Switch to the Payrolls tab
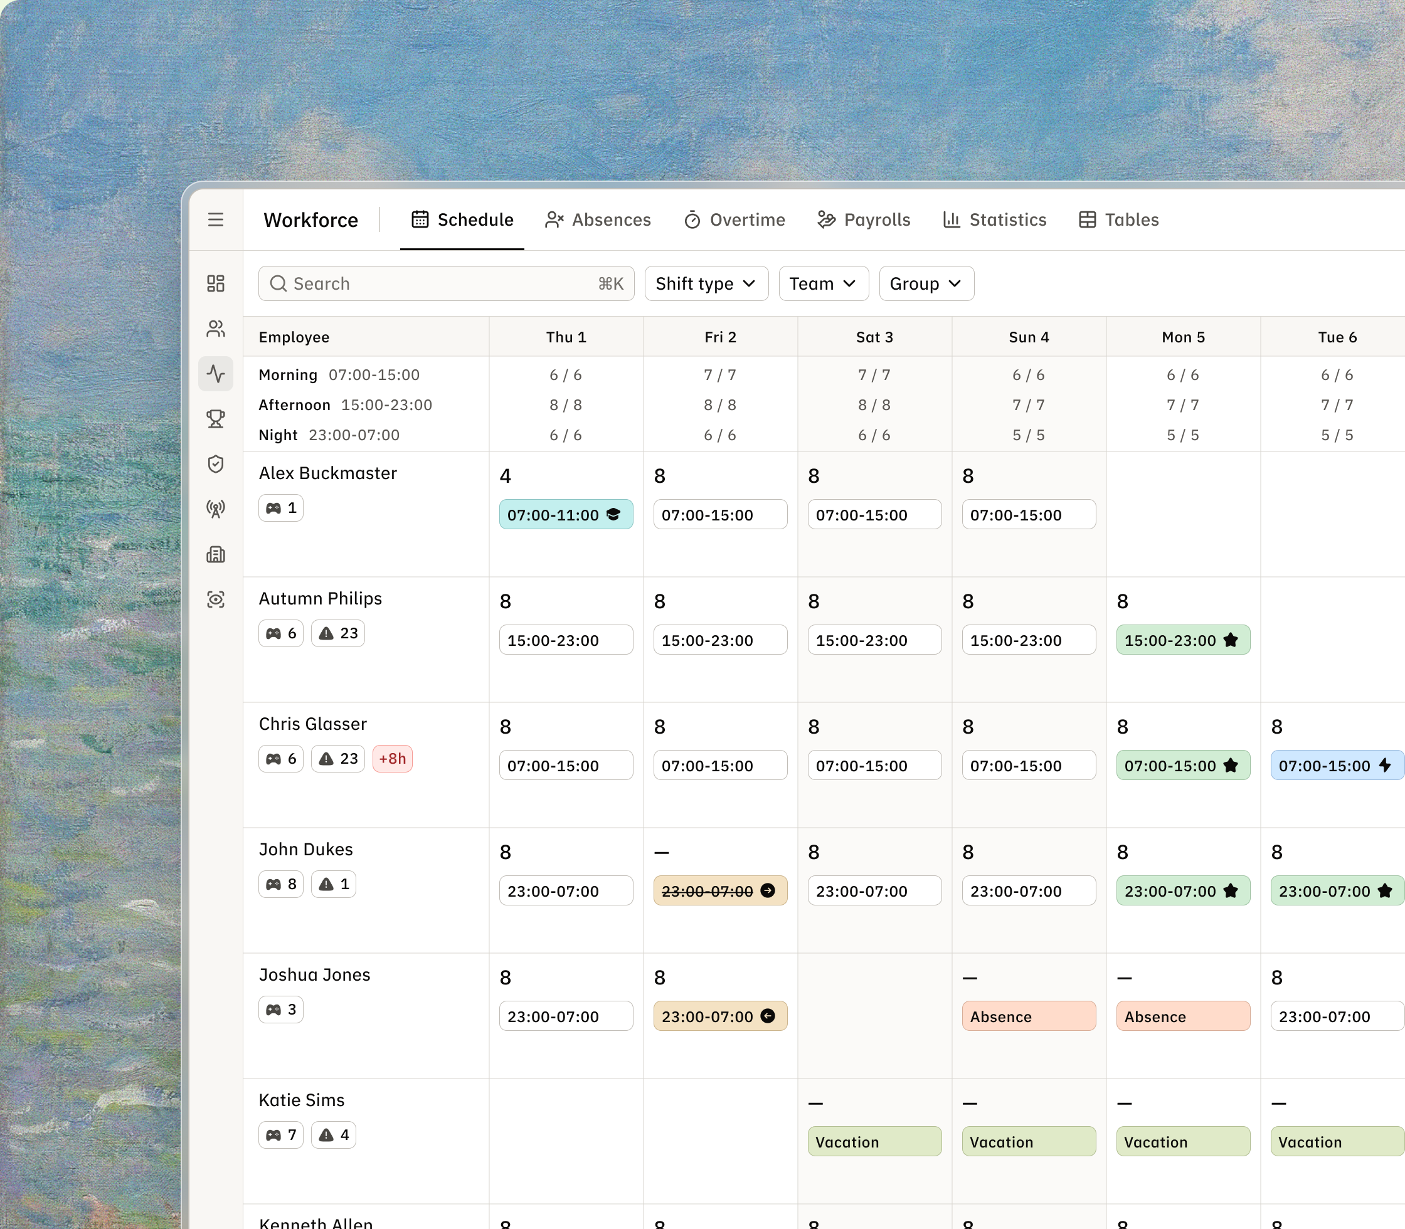Image resolution: width=1405 pixels, height=1229 pixels. tap(864, 219)
